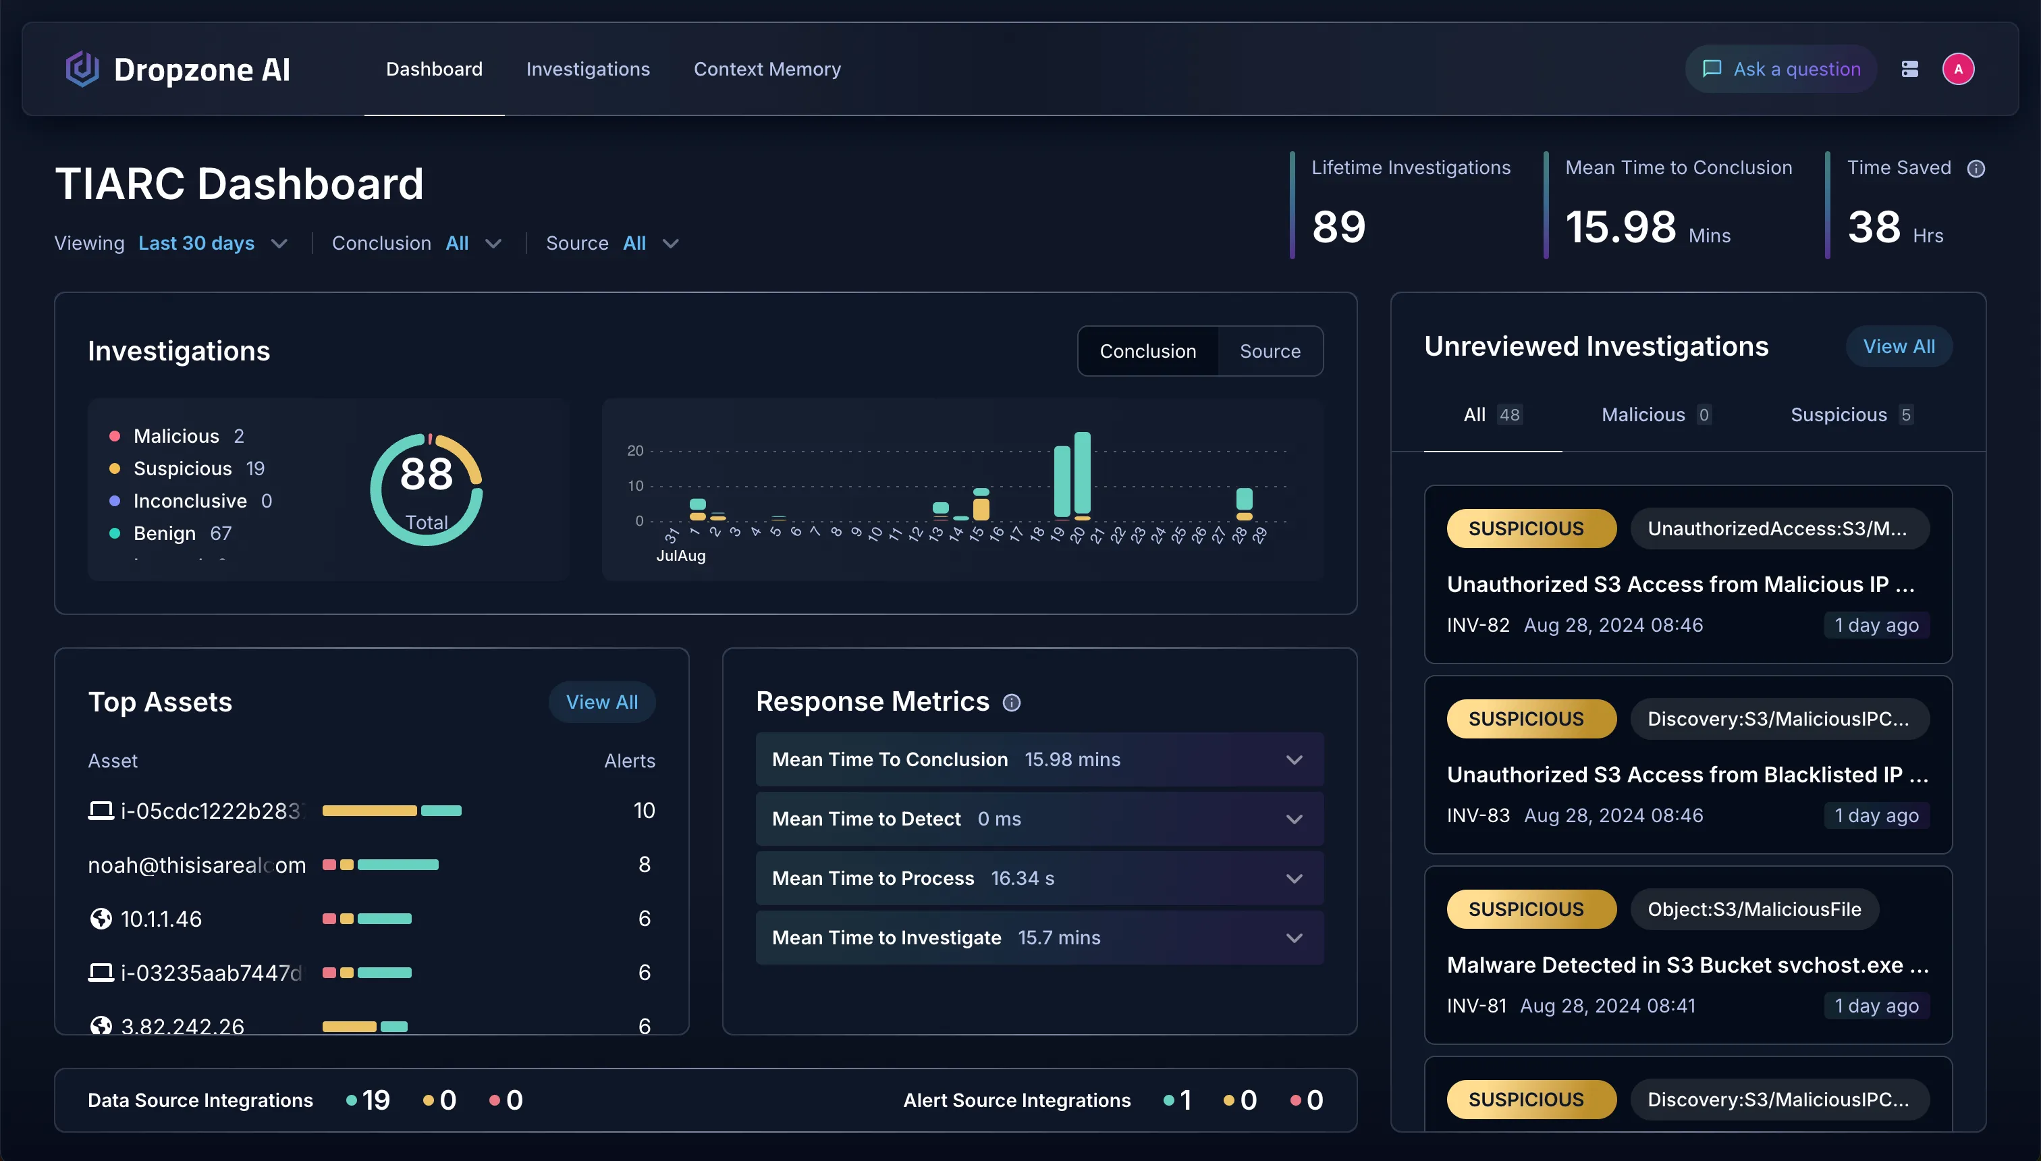Switch Investigations chart to Conclusion view
This screenshot has height=1161, width=2041.
point(1147,352)
